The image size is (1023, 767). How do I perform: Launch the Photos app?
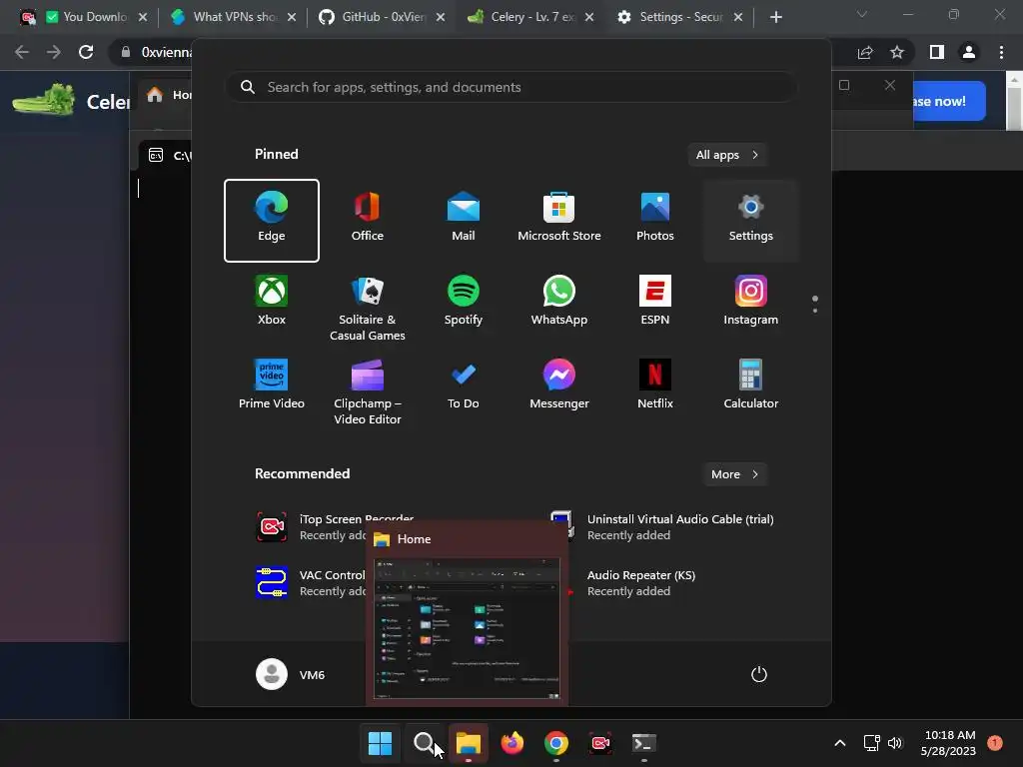click(655, 221)
